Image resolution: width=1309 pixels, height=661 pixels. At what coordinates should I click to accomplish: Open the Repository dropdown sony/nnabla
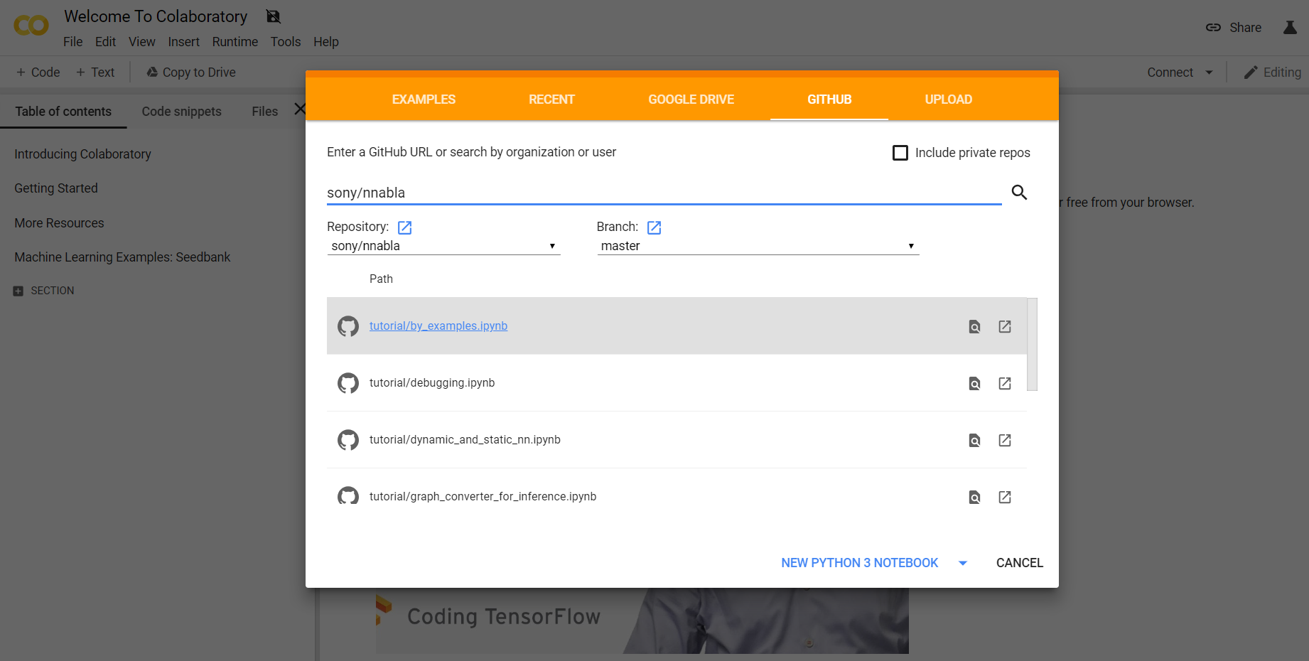click(x=443, y=246)
